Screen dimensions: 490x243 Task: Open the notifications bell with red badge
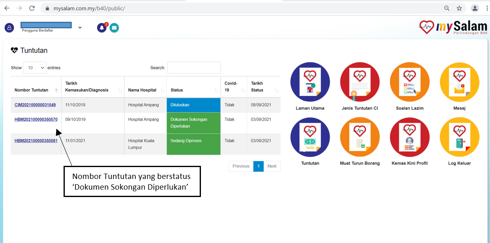point(101,28)
